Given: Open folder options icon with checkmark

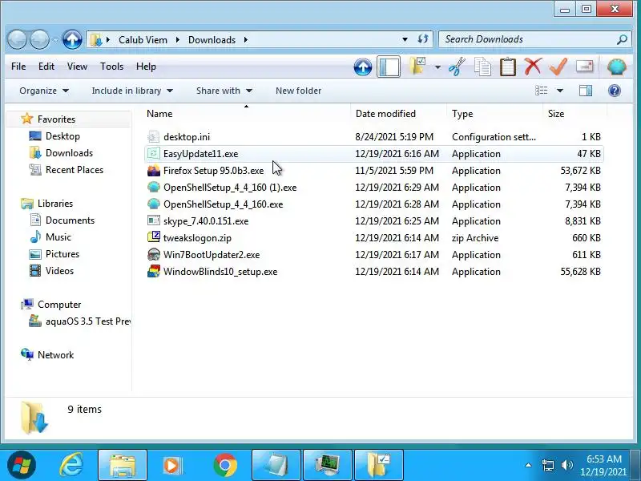Looking at the screenshot, I should (x=418, y=67).
